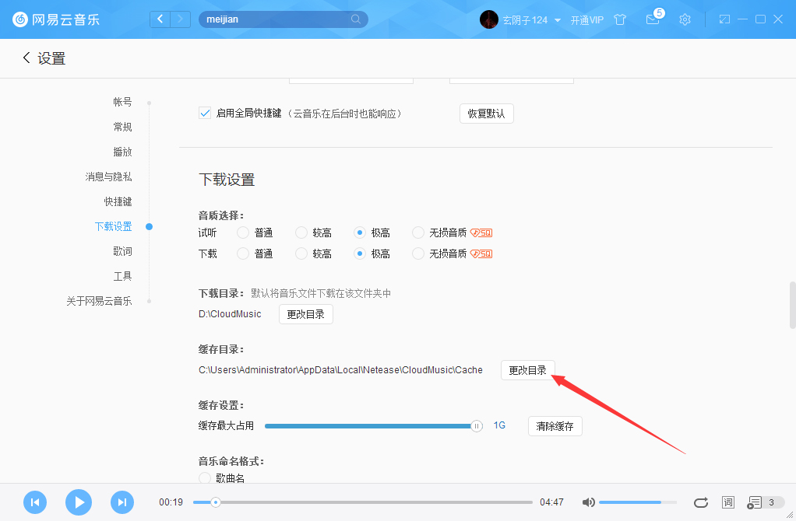Image resolution: width=796 pixels, height=521 pixels.
Task: Click the volume speaker icon
Action: pyautogui.click(x=588, y=502)
